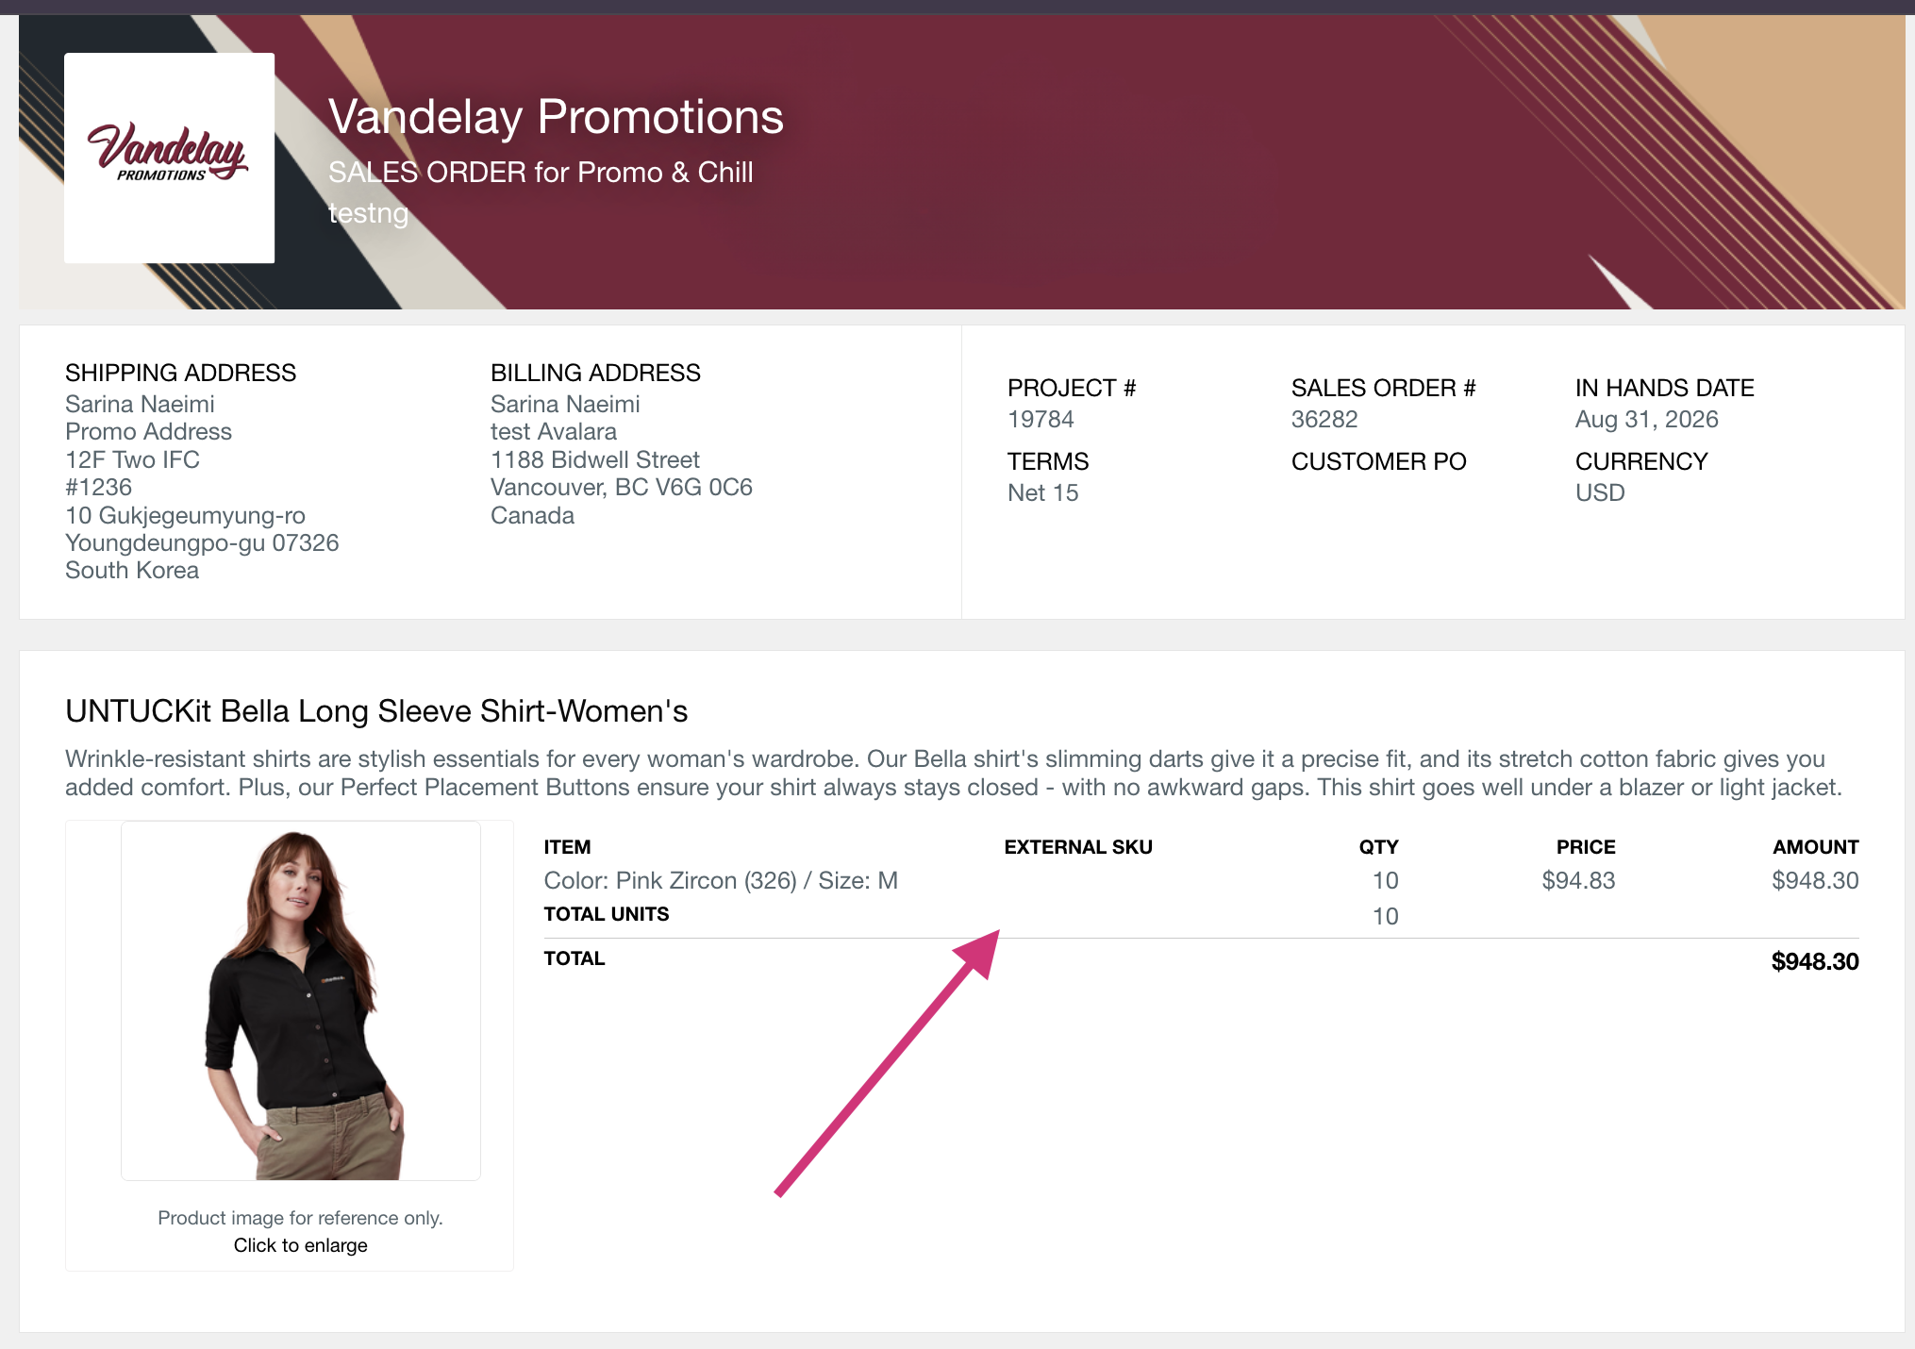Select sales order number 36282

click(1324, 419)
